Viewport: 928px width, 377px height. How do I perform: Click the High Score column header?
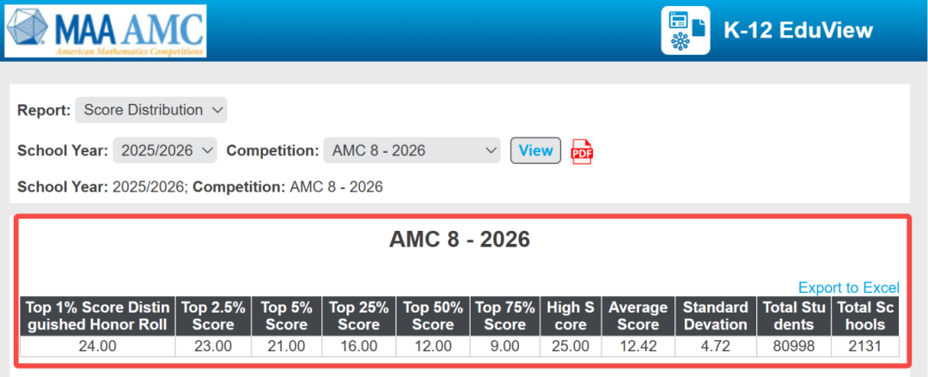click(x=570, y=316)
